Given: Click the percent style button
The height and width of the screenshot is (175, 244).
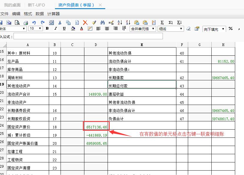Looking at the screenshot, I should 231,29.
